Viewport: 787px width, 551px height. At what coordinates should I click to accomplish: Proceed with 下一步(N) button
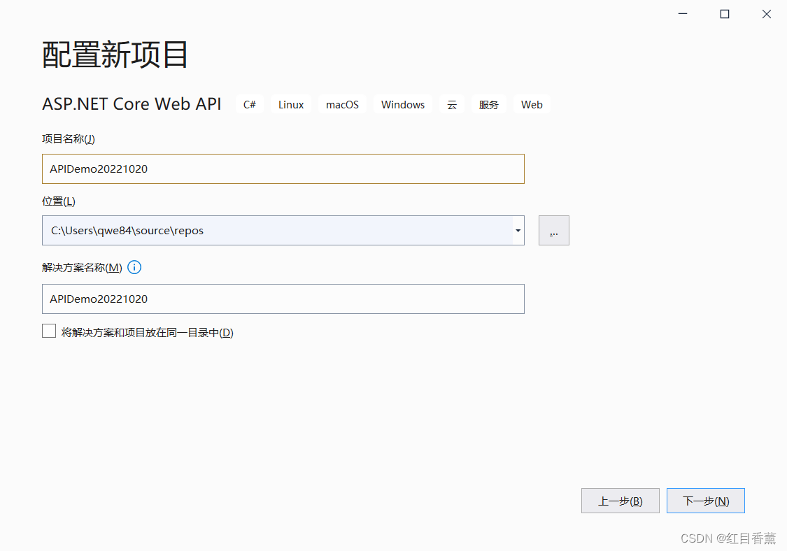pyautogui.click(x=706, y=501)
